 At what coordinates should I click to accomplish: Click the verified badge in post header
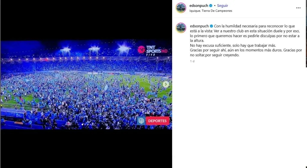coord(211,6)
